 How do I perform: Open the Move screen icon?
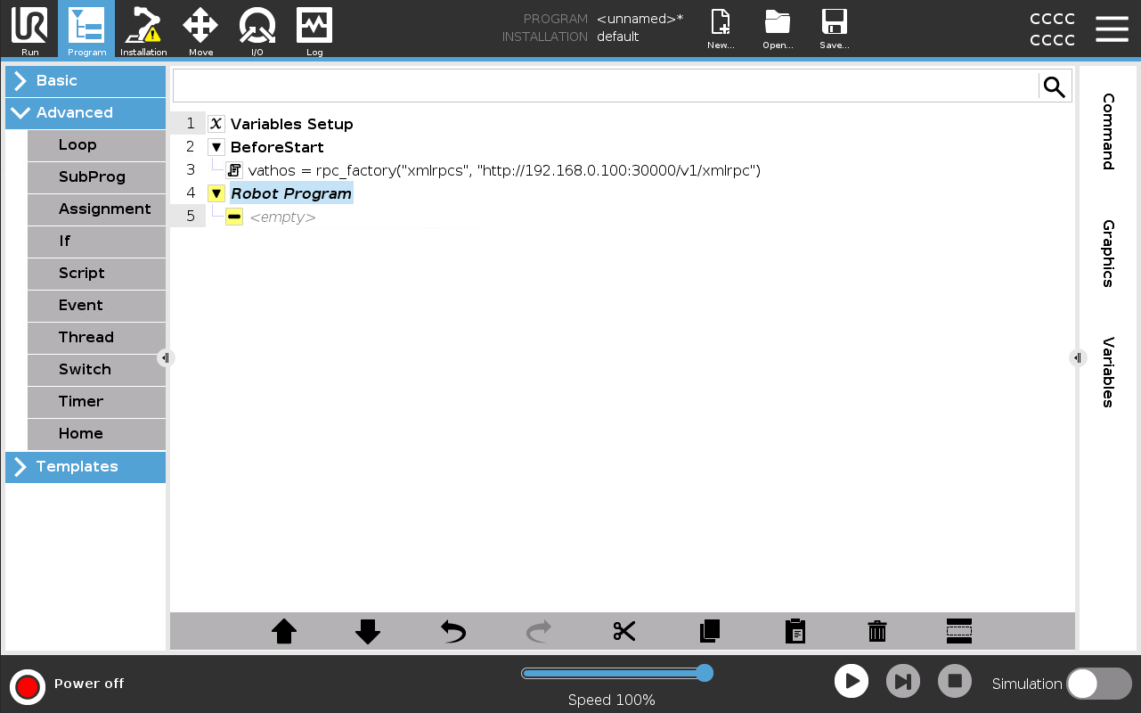[200, 29]
